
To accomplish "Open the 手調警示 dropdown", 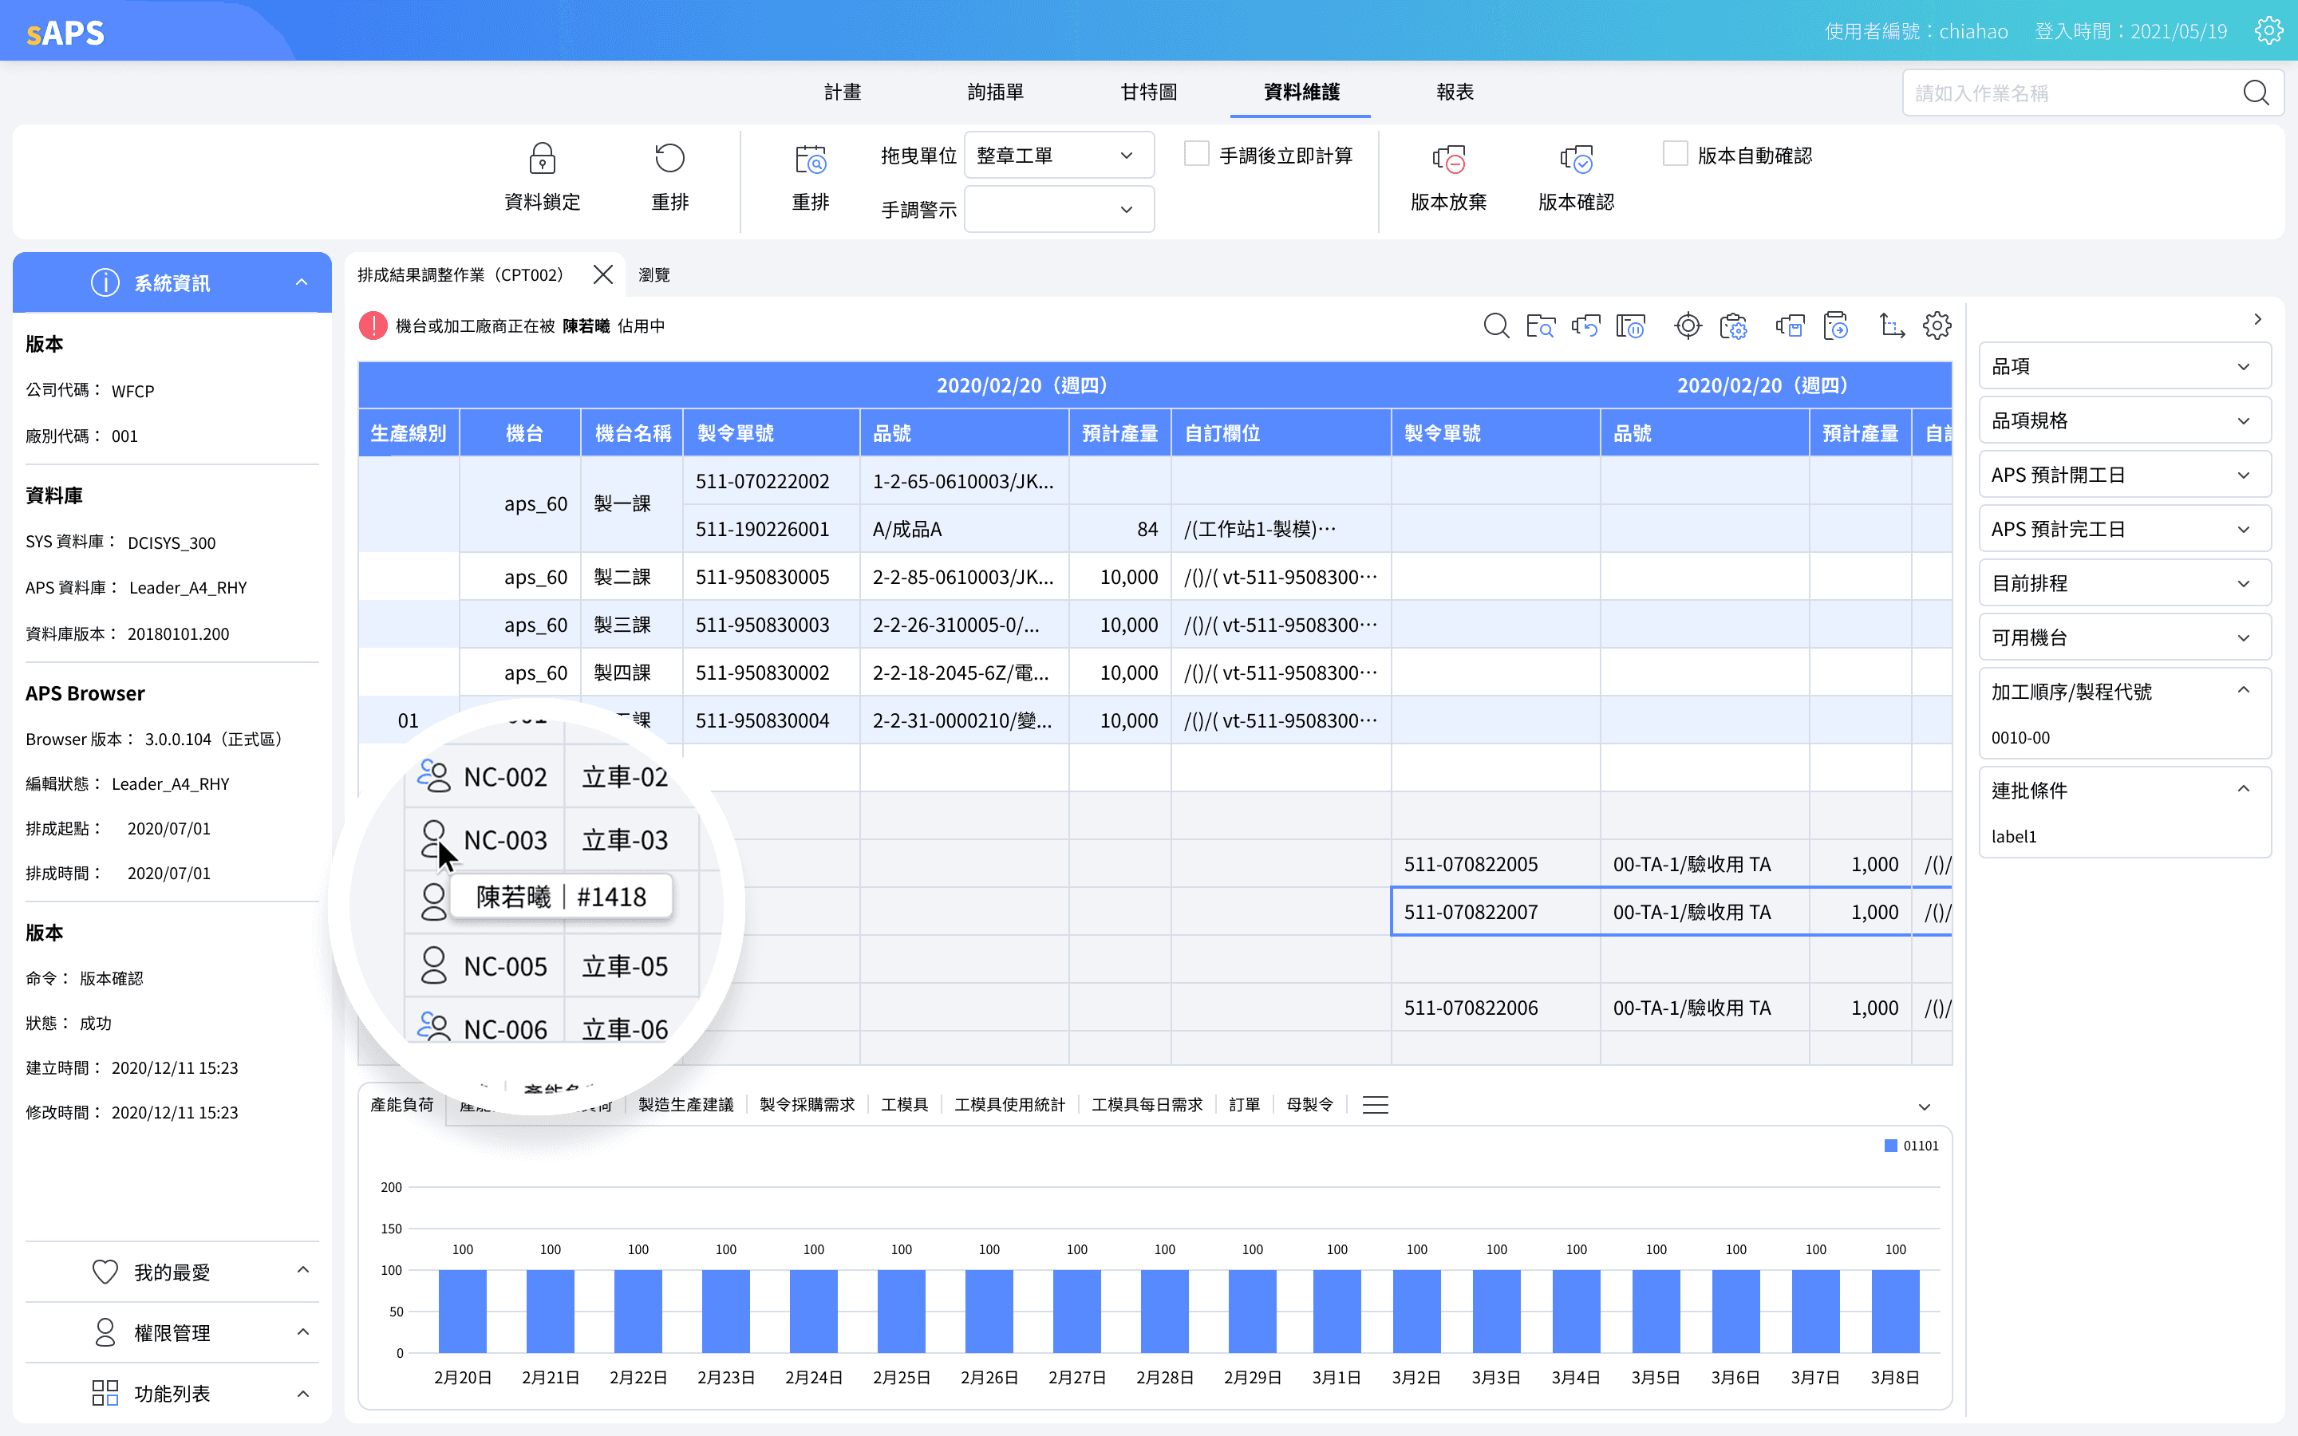I will pos(1058,209).
